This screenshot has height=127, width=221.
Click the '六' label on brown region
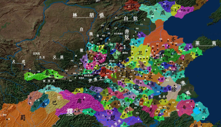[x=155, y=102]
